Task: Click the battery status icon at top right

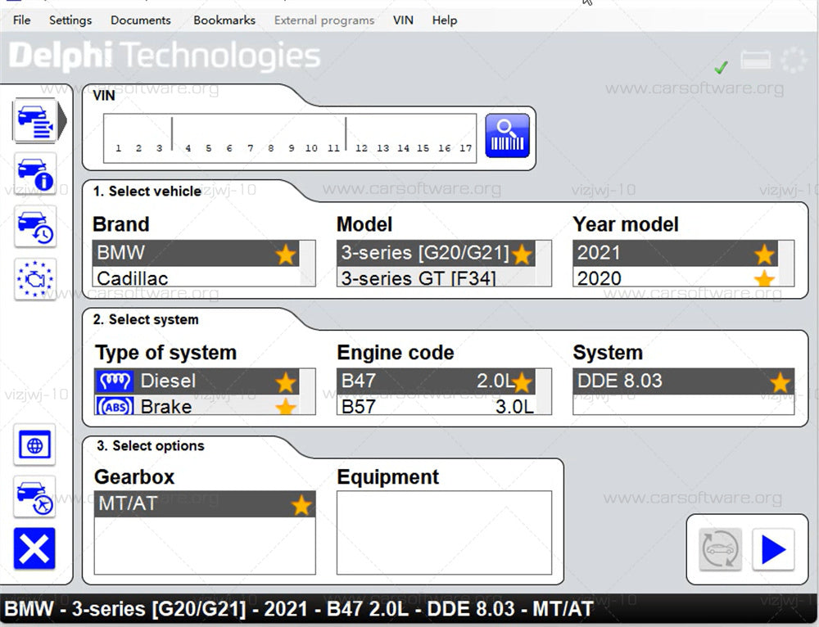Action: pyautogui.click(x=755, y=59)
